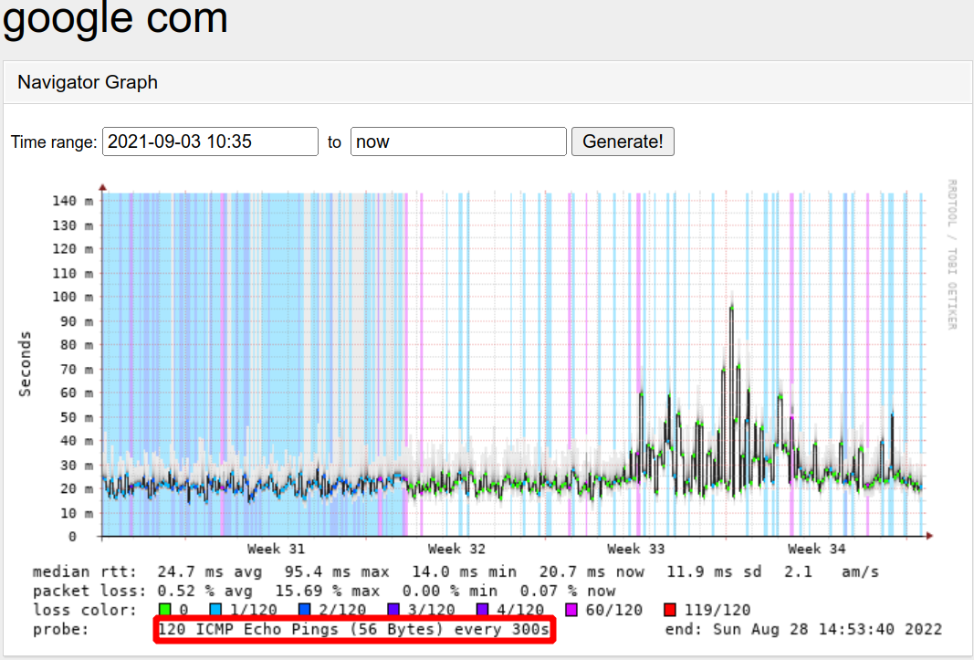This screenshot has height=660, width=974.
Task: Click the 0.52 % avg packet loss
Action: (x=205, y=591)
